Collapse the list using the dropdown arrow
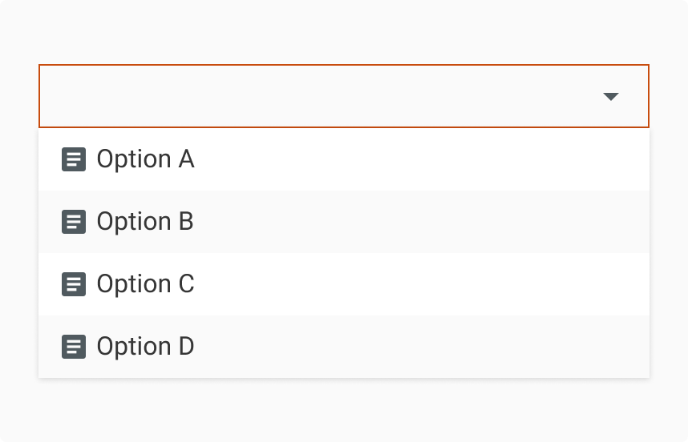Image resolution: width=688 pixels, height=442 pixels. click(x=611, y=97)
